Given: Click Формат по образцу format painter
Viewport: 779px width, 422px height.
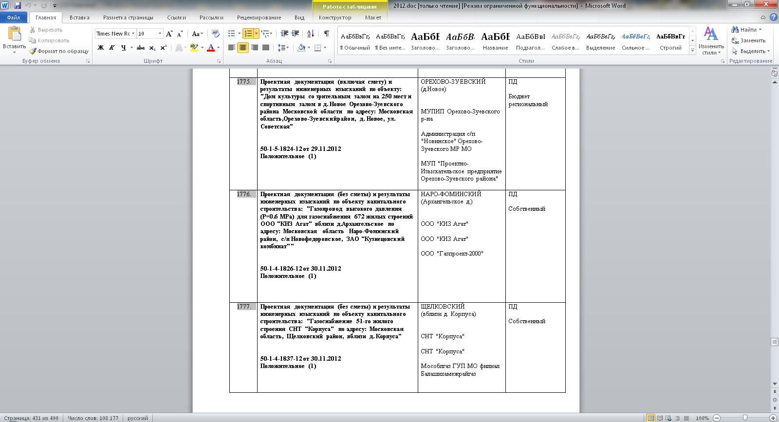Looking at the screenshot, I should click(x=58, y=51).
